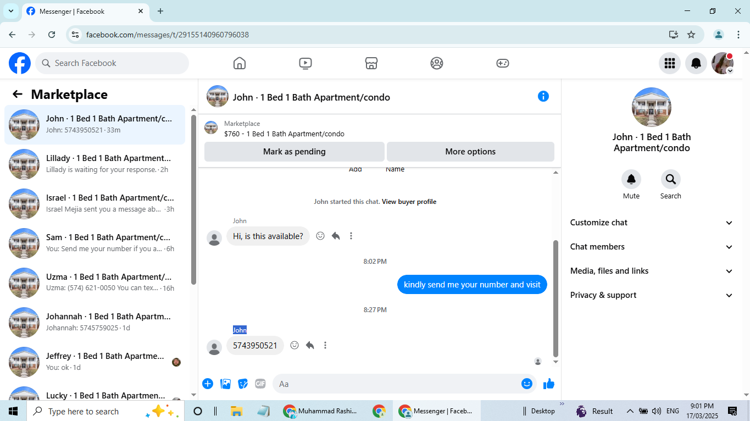Open the $760 Marketplace listing banner
750x421 pixels.
(x=379, y=129)
